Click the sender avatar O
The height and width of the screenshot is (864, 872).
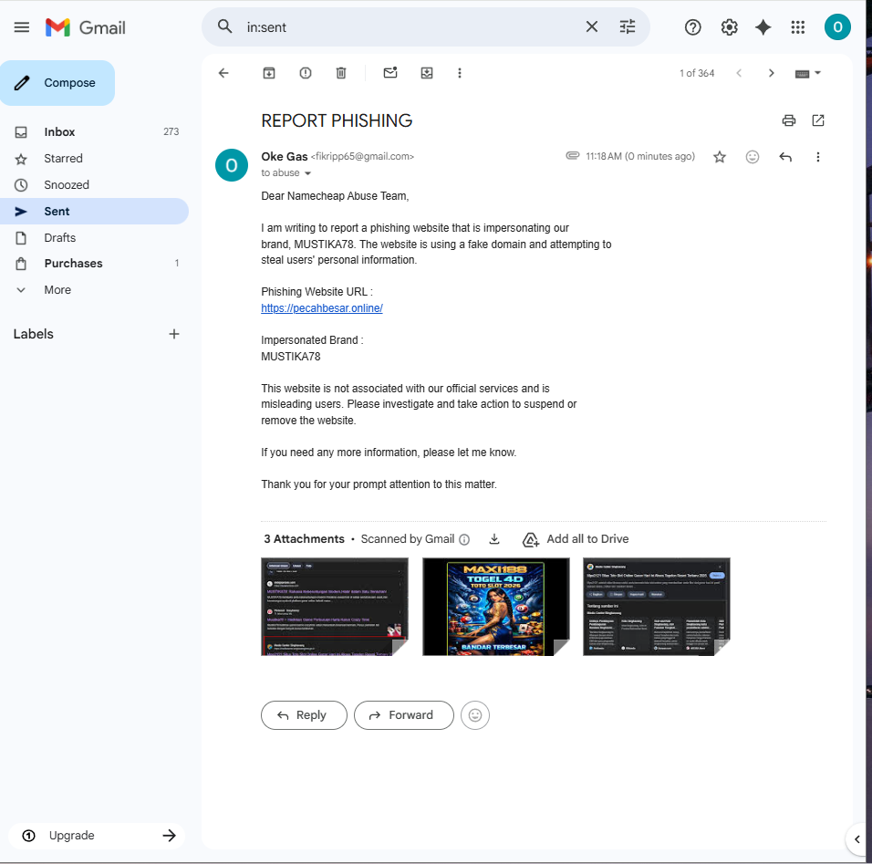click(x=232, y=165)
